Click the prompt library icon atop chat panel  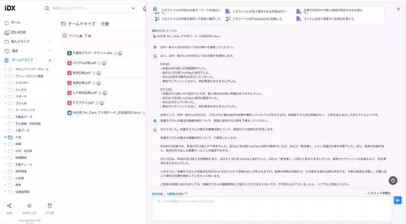[155, 9]
